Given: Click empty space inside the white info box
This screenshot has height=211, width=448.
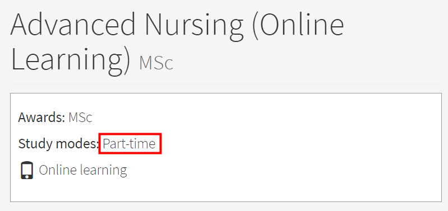Looking at the screenshot, I should (x=286, y=148).
